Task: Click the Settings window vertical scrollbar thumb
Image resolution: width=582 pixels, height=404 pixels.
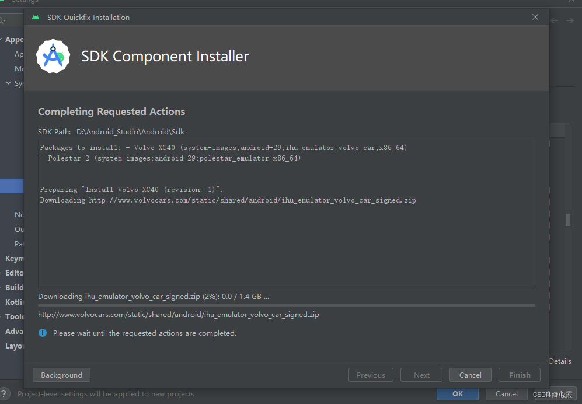Action: [x=568, y=220]
